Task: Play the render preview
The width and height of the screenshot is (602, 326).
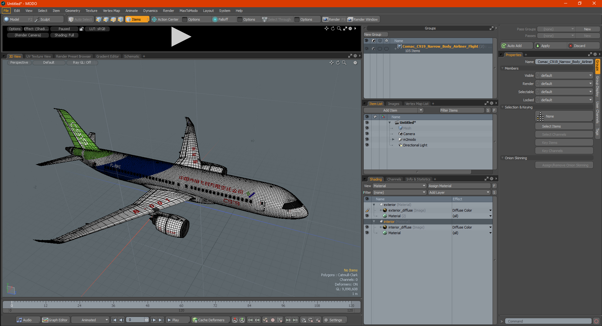Action: [181, 37]
